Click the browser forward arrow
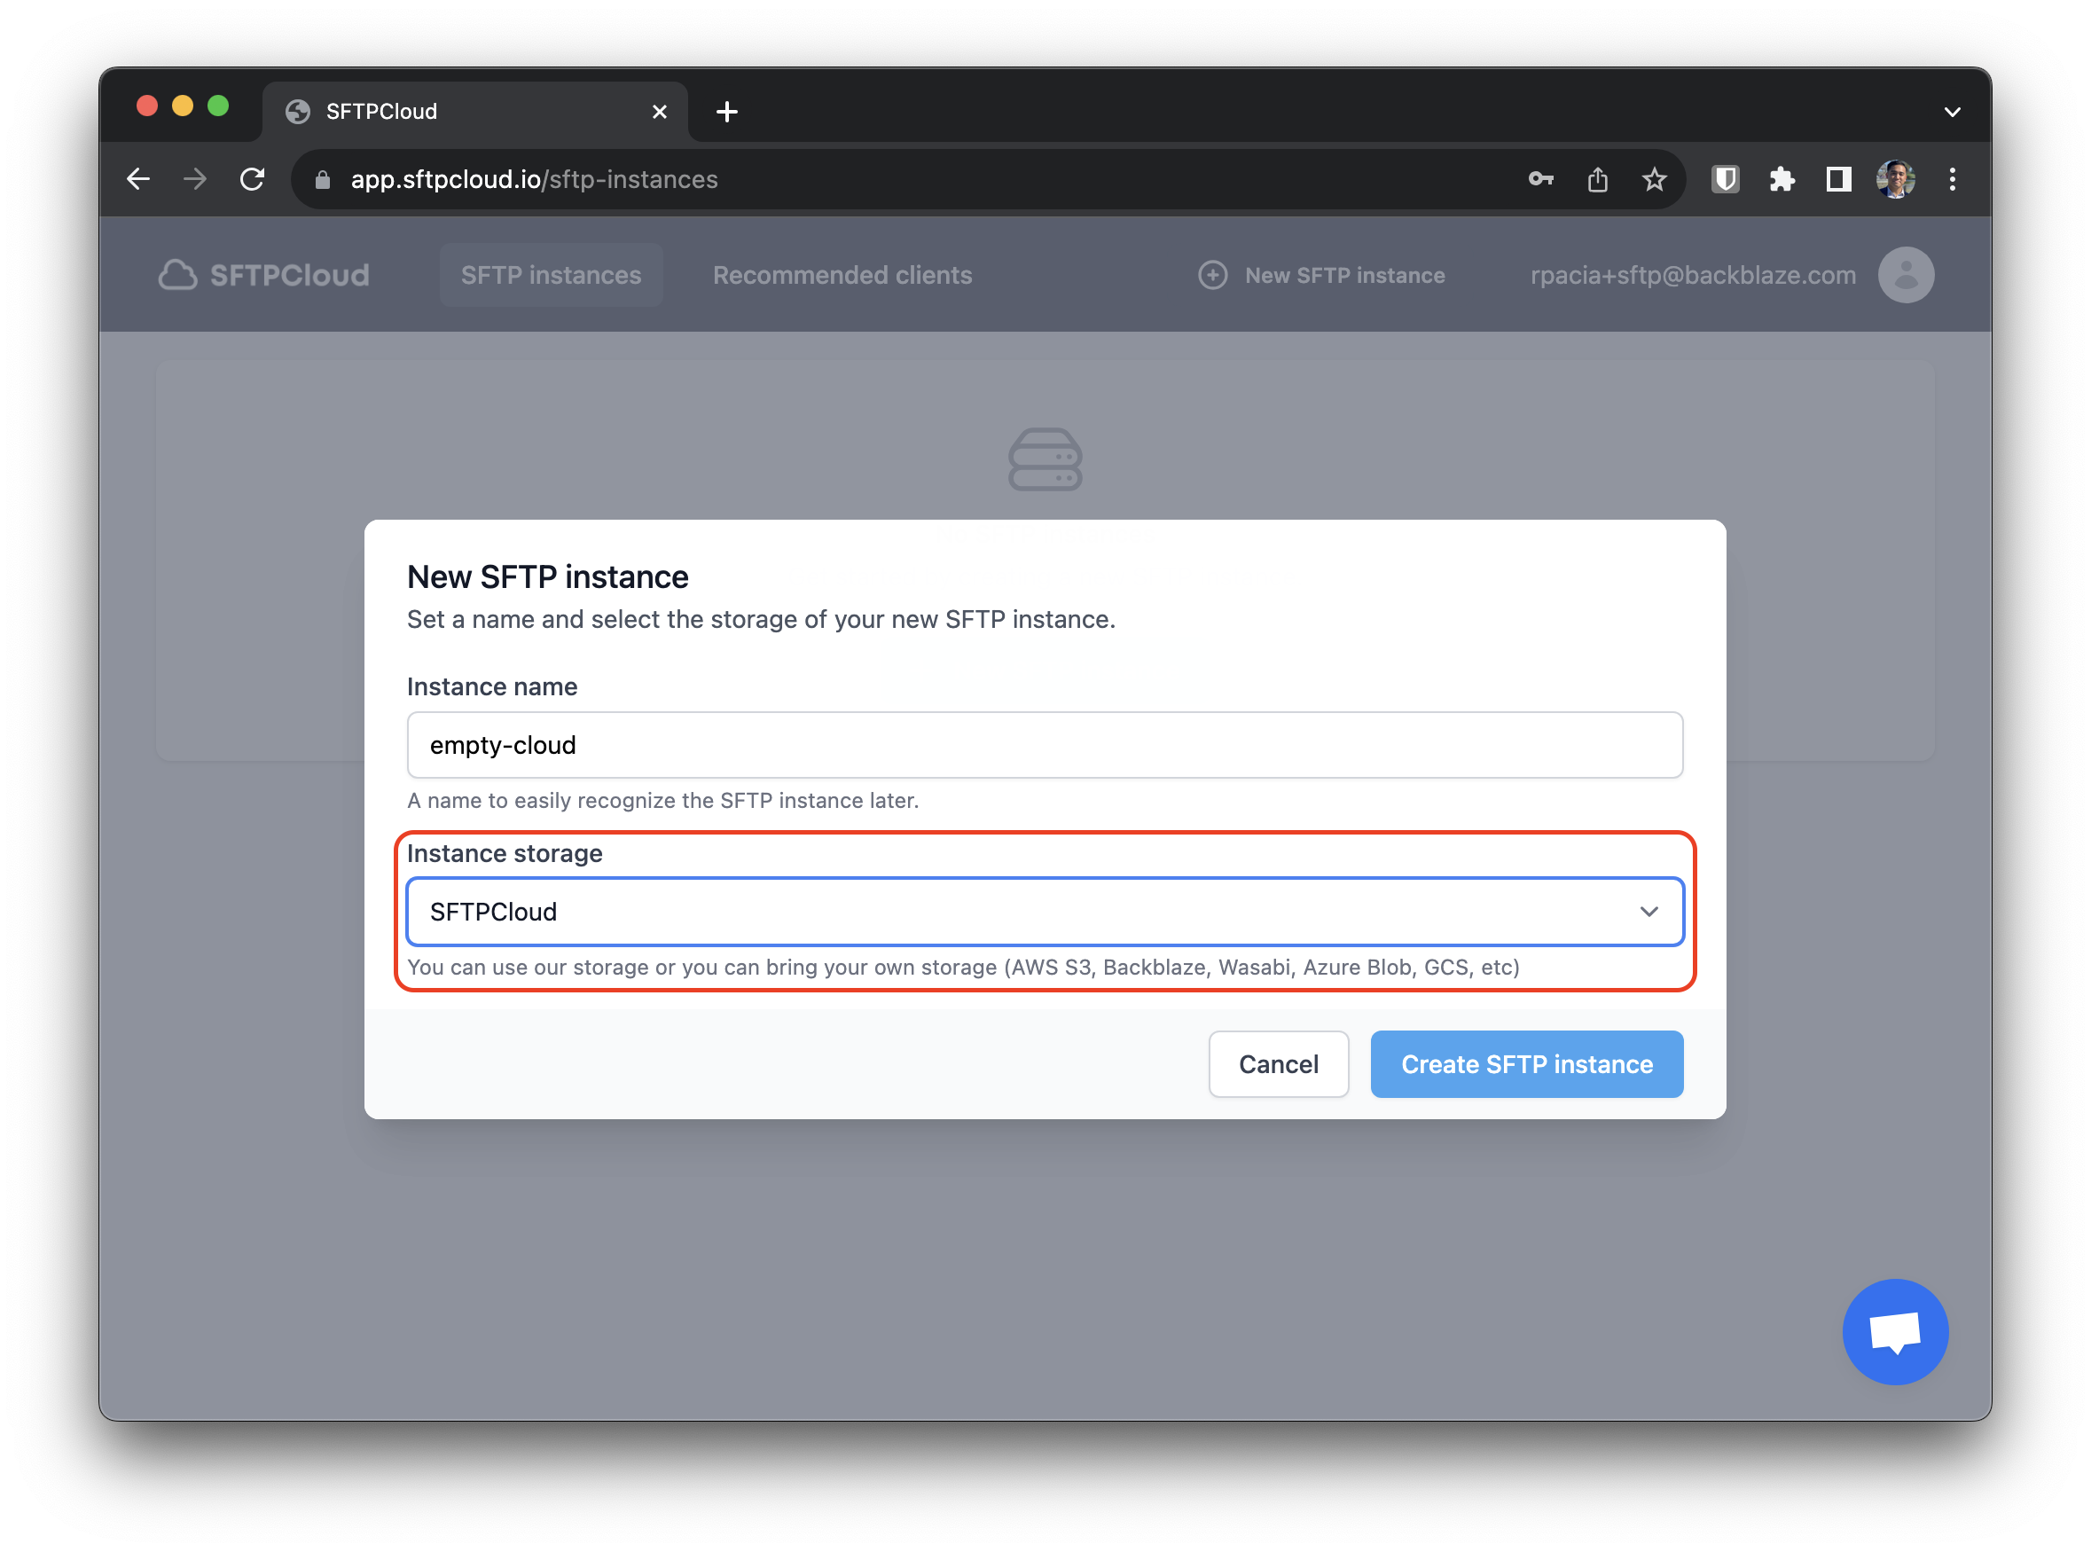The width and height of the screenshot is (2091, 1552). (x=195, y=179)
